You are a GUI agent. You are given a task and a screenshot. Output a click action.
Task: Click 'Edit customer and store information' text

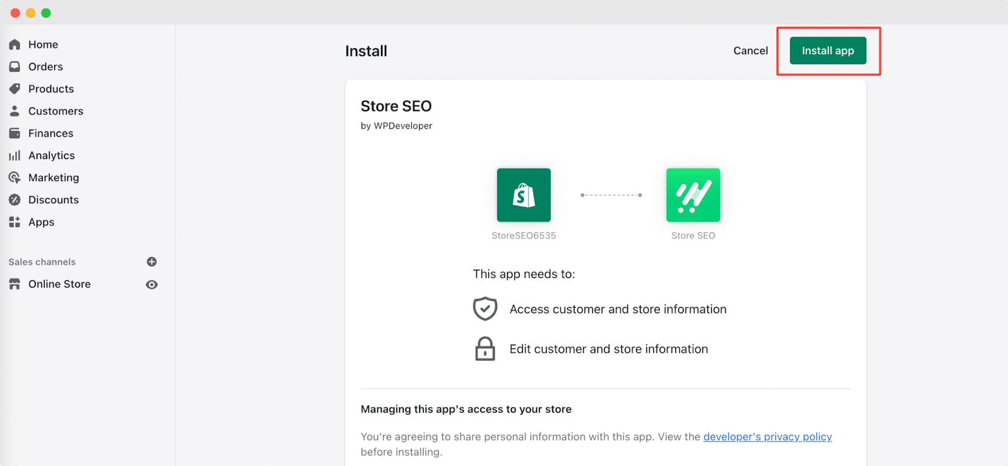pos(609,349)
